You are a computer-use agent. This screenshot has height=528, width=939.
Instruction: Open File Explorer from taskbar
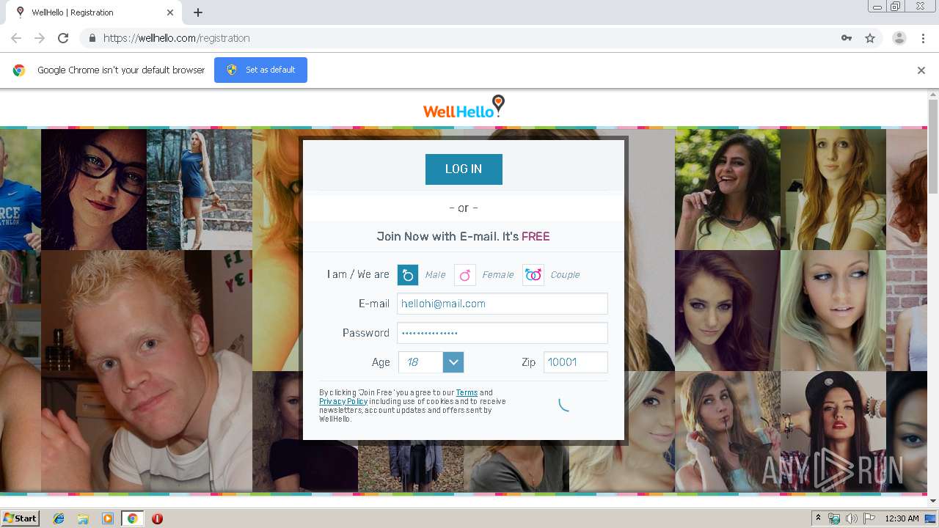coord(83,518)
